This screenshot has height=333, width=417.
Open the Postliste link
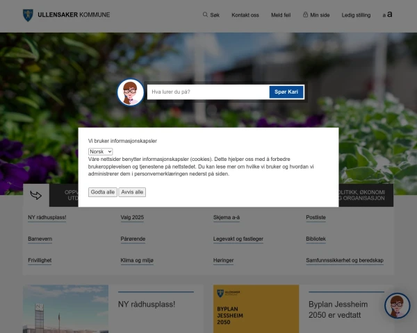coord(316,217)
